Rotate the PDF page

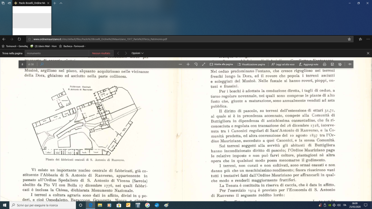196,64
